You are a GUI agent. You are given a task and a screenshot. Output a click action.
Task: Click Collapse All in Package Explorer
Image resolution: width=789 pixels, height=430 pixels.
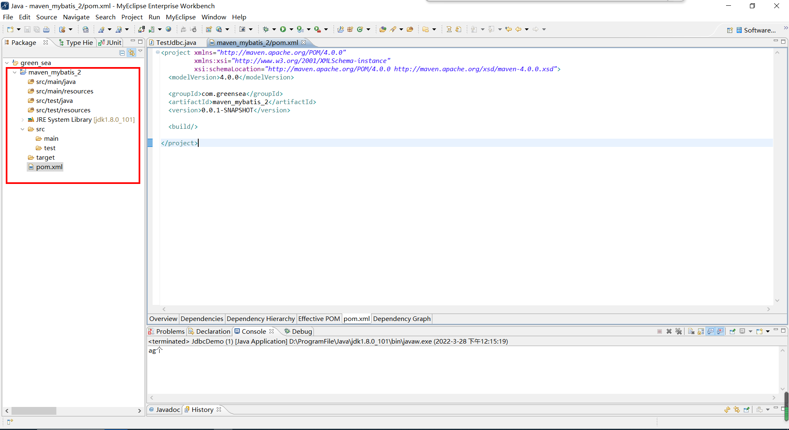[122, 53]
